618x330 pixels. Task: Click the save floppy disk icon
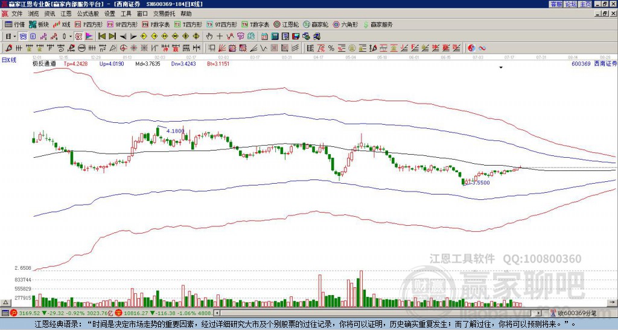pos(296,37)
